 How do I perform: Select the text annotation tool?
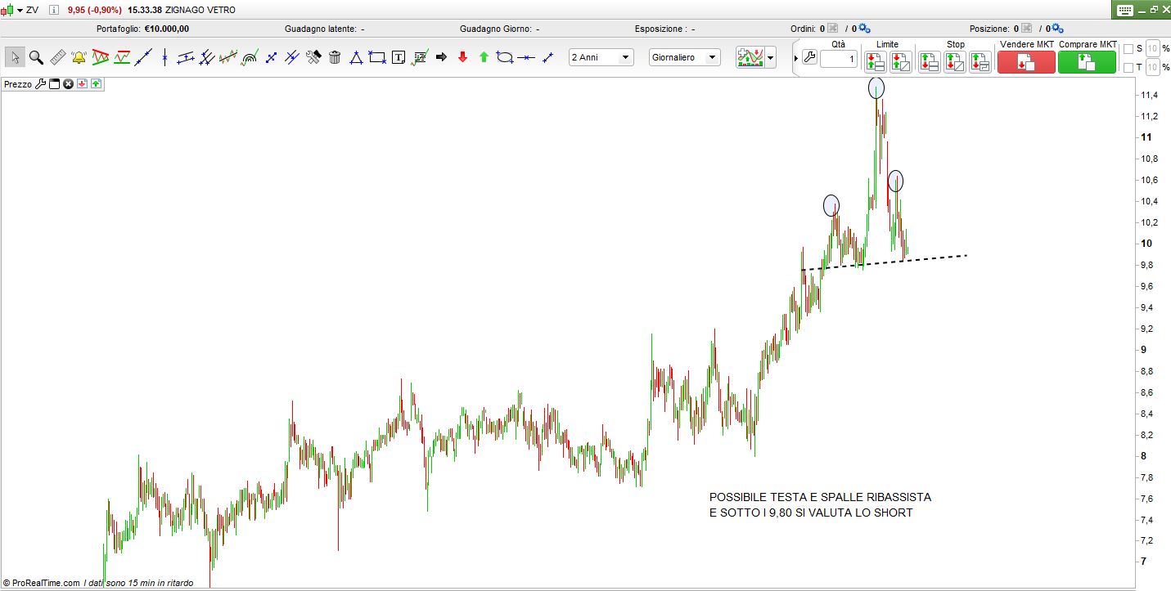point(399,57)
